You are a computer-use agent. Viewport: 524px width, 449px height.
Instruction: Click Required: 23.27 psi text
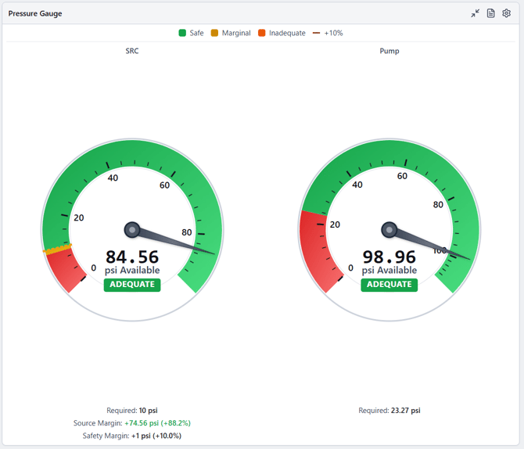point(389,410)
